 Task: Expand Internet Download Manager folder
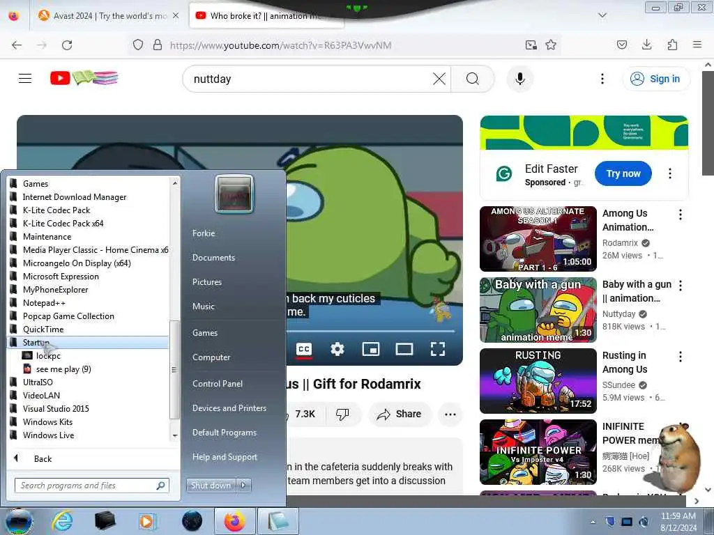pyautogui.click(x=75, y=197)
